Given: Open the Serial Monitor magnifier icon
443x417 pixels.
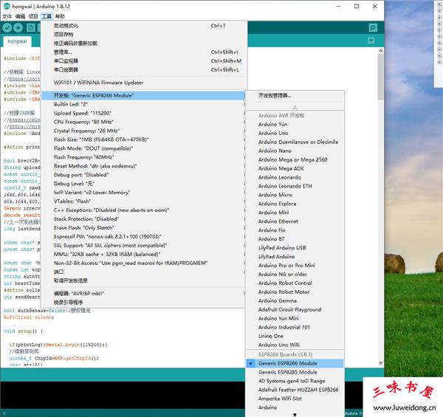Looking at the screenshot, I should 373,27.
